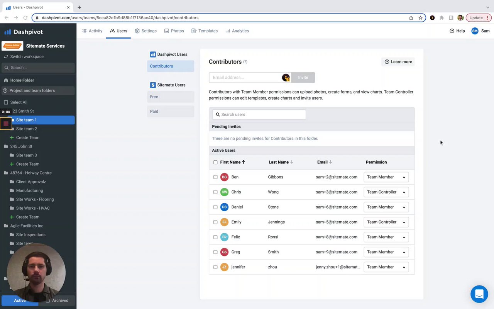Open the Templates tab
The width and height of the screenshot is (494, 309).
(205, 31)
